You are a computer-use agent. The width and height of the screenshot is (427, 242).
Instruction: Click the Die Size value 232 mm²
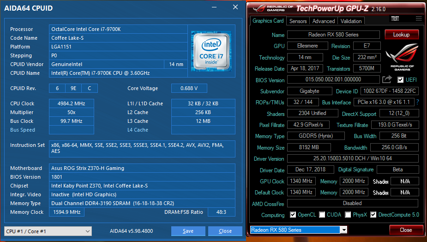[x=367, y=57]
